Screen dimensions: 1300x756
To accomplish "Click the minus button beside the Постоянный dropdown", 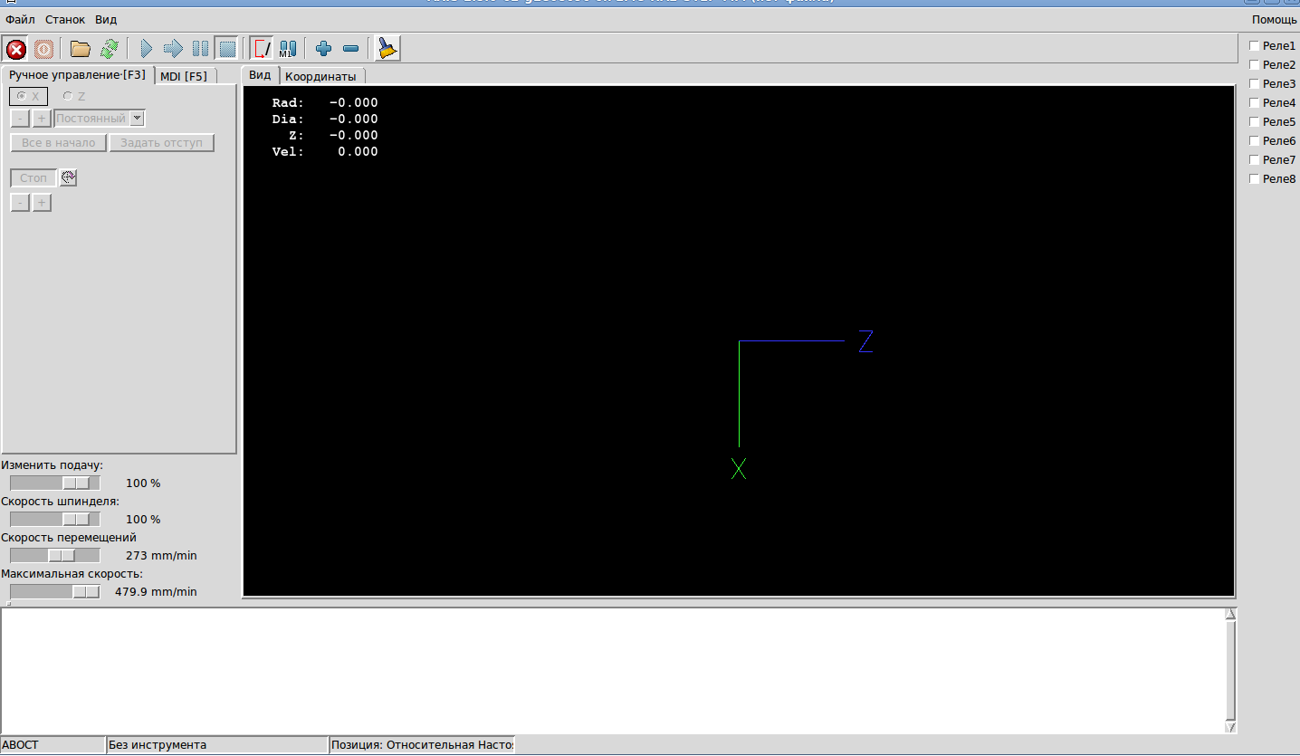I will 20,119.
